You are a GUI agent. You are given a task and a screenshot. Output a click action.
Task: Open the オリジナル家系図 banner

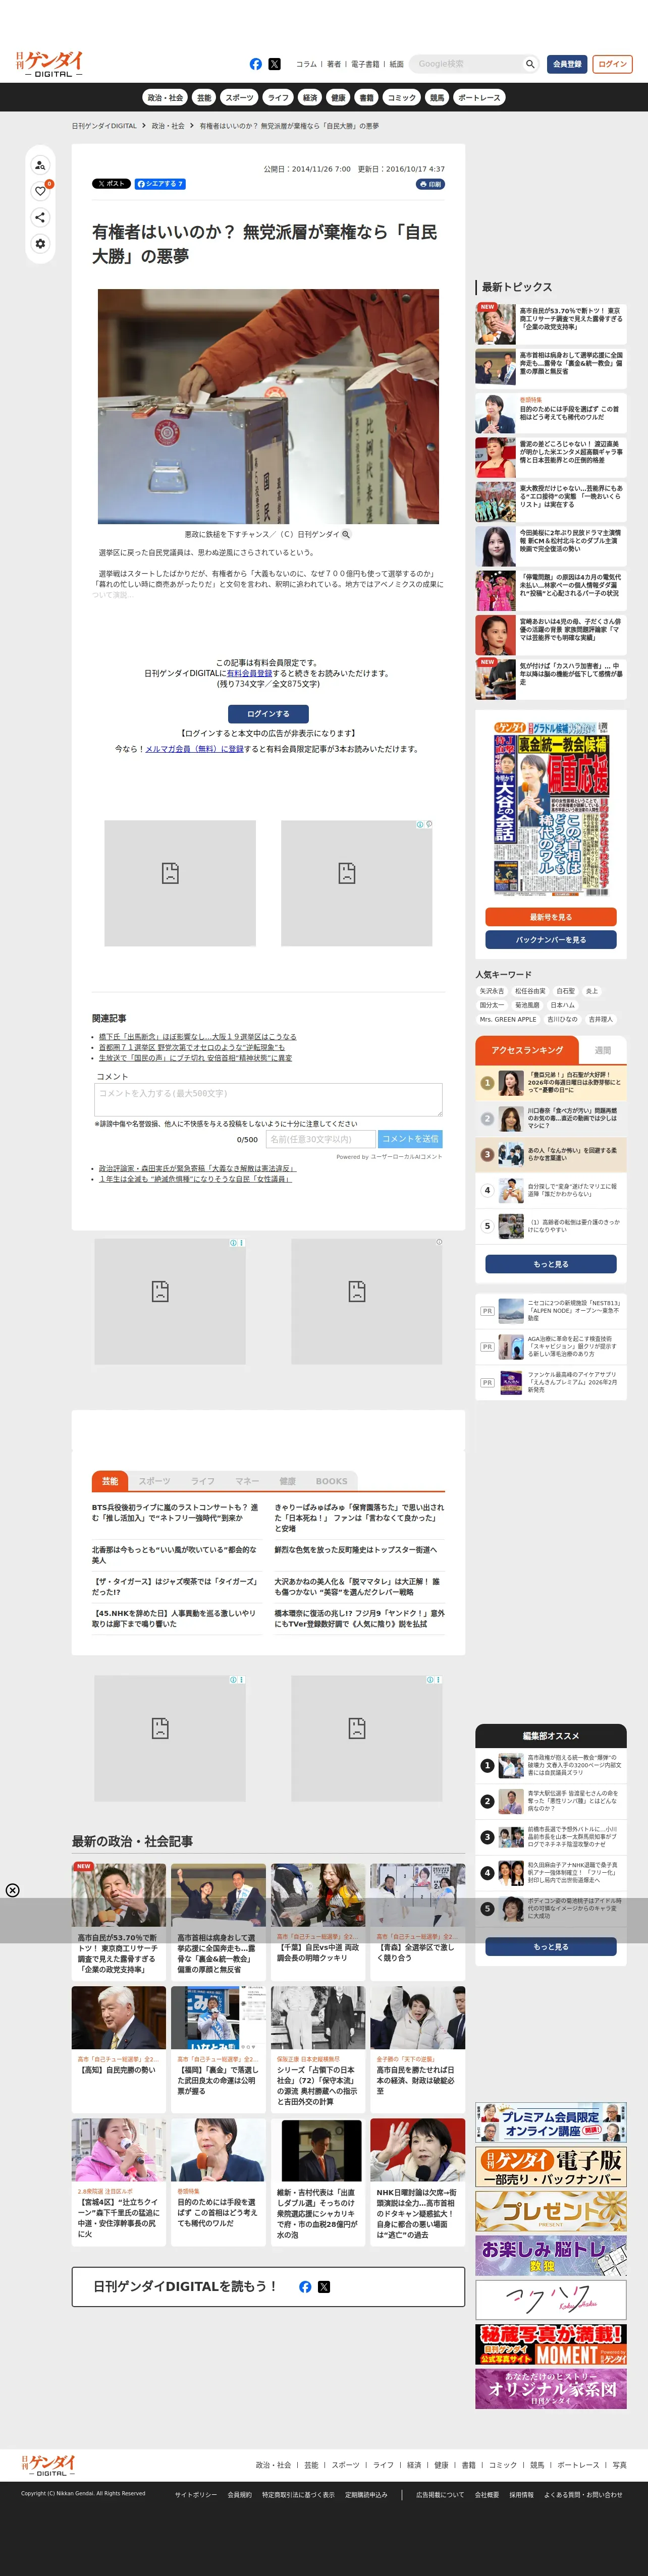[551, 2388]
